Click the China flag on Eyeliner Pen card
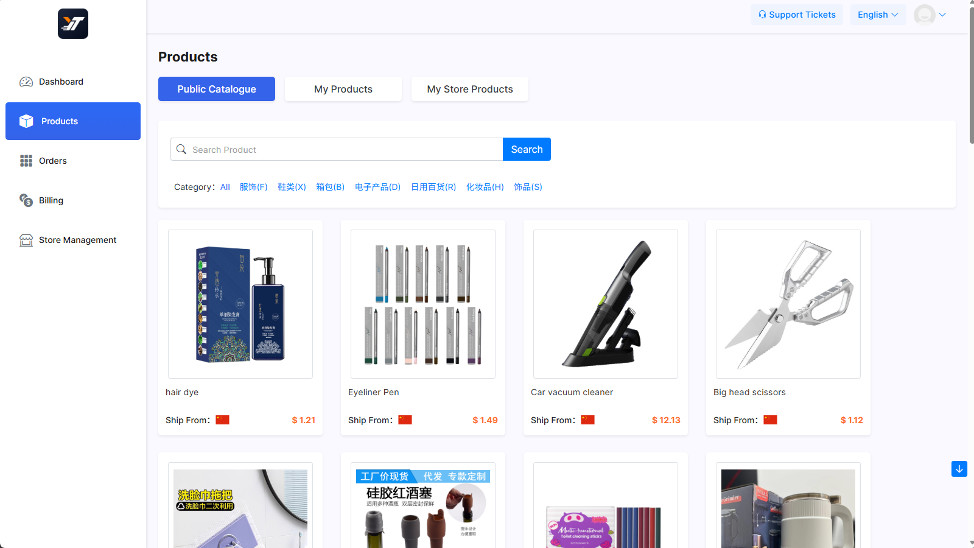This screenshot has width=974, height=548. (405, 420)
